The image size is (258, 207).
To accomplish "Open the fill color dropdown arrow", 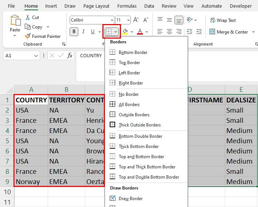I will [x=132, y=32].
